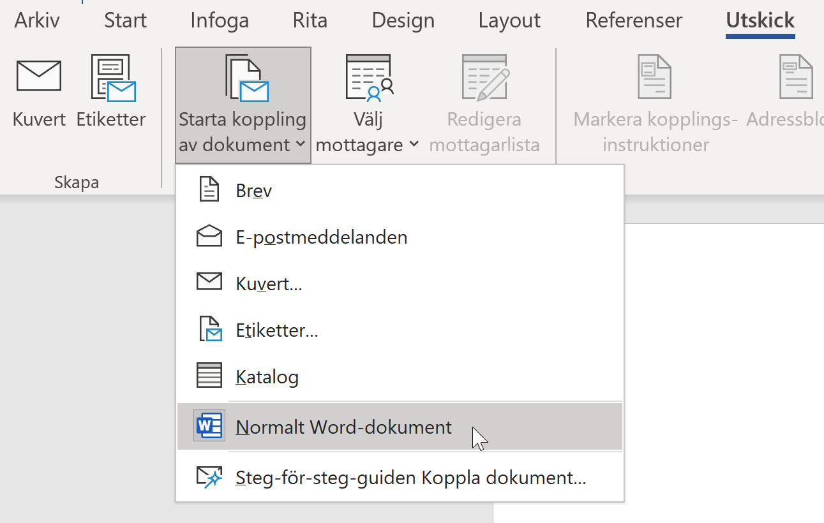Switch to the Start tab
This screenshot has height=523, width=824.
pyautogui.click(x=126, y=20)
